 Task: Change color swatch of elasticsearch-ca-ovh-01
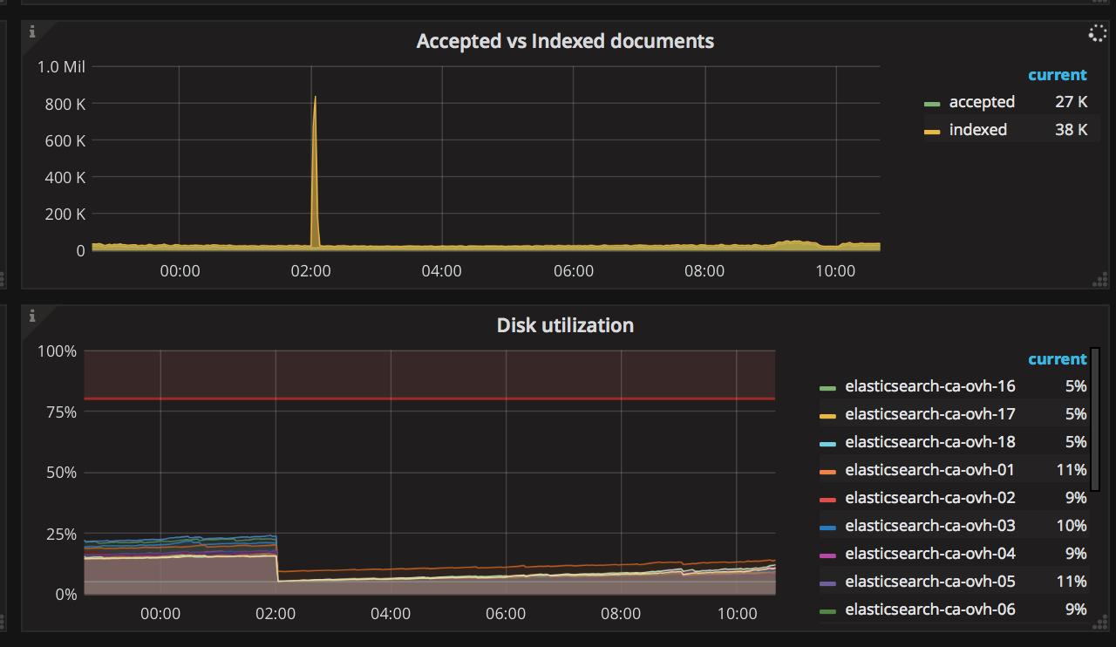click(827, 472)
